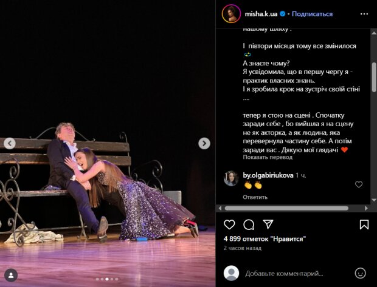Like the post with the heart icon
The height and width of the screenshot is (287, 377).
pyautogui.click(x=229, y=225)
